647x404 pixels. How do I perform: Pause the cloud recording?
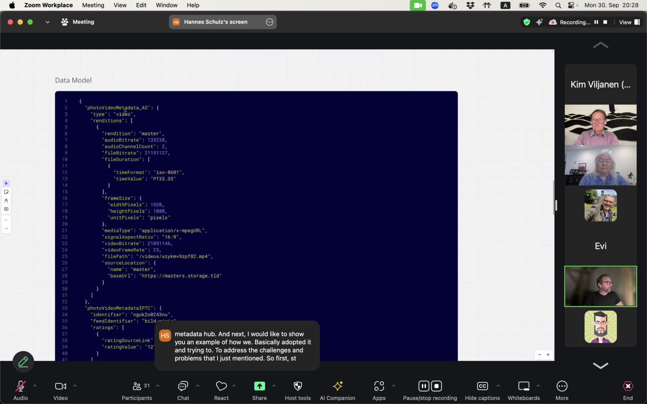[x=424, y=385]
